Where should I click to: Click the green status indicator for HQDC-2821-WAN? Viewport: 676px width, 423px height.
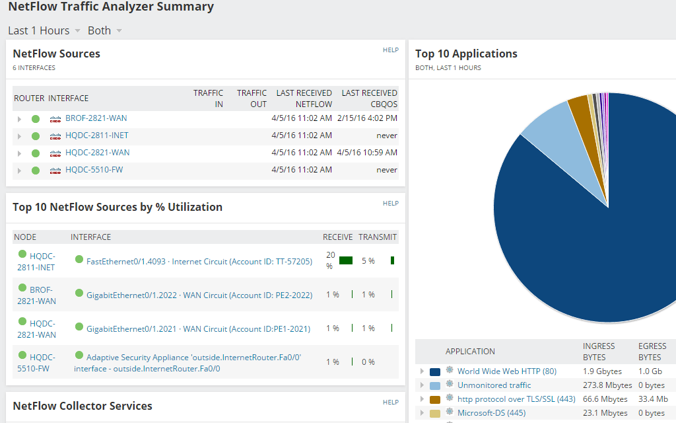click(x=36, y=152)
